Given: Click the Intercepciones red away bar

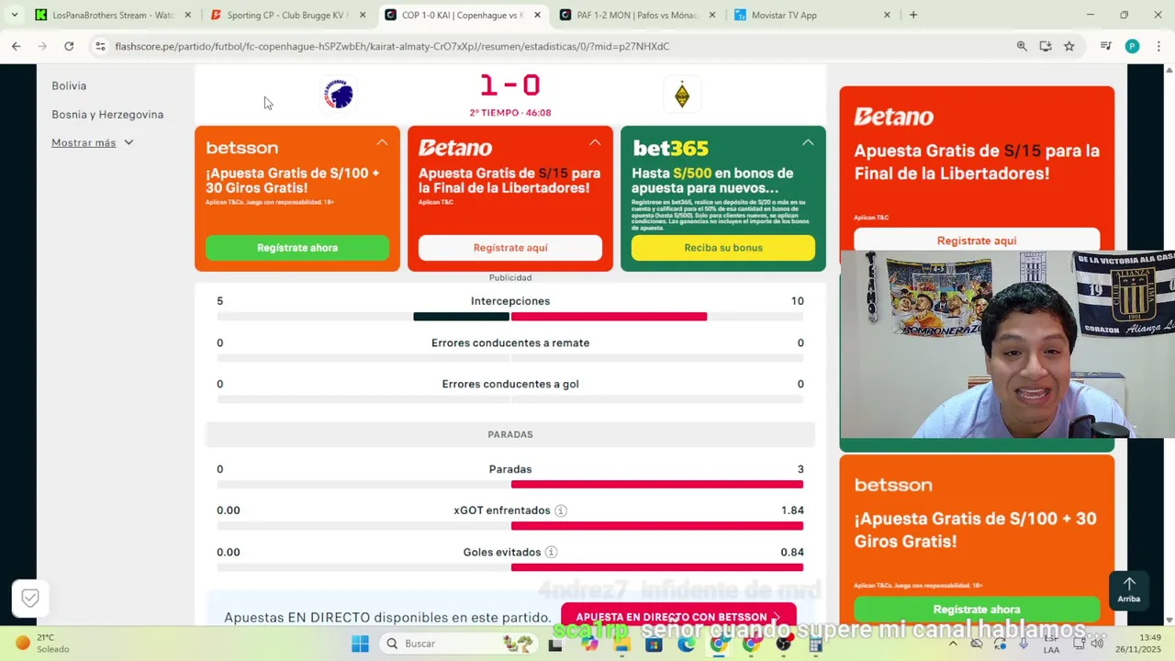Looking at the screenshot, I should (609, 317).
